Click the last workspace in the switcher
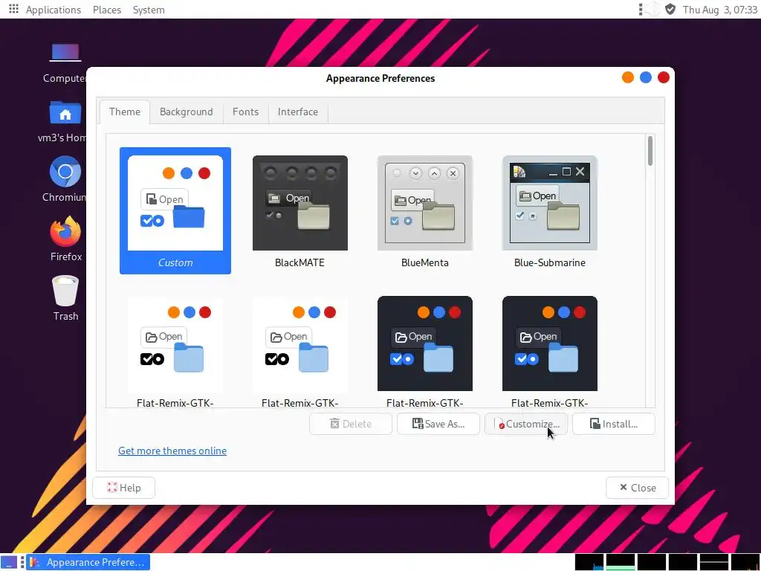 point(745,562)
